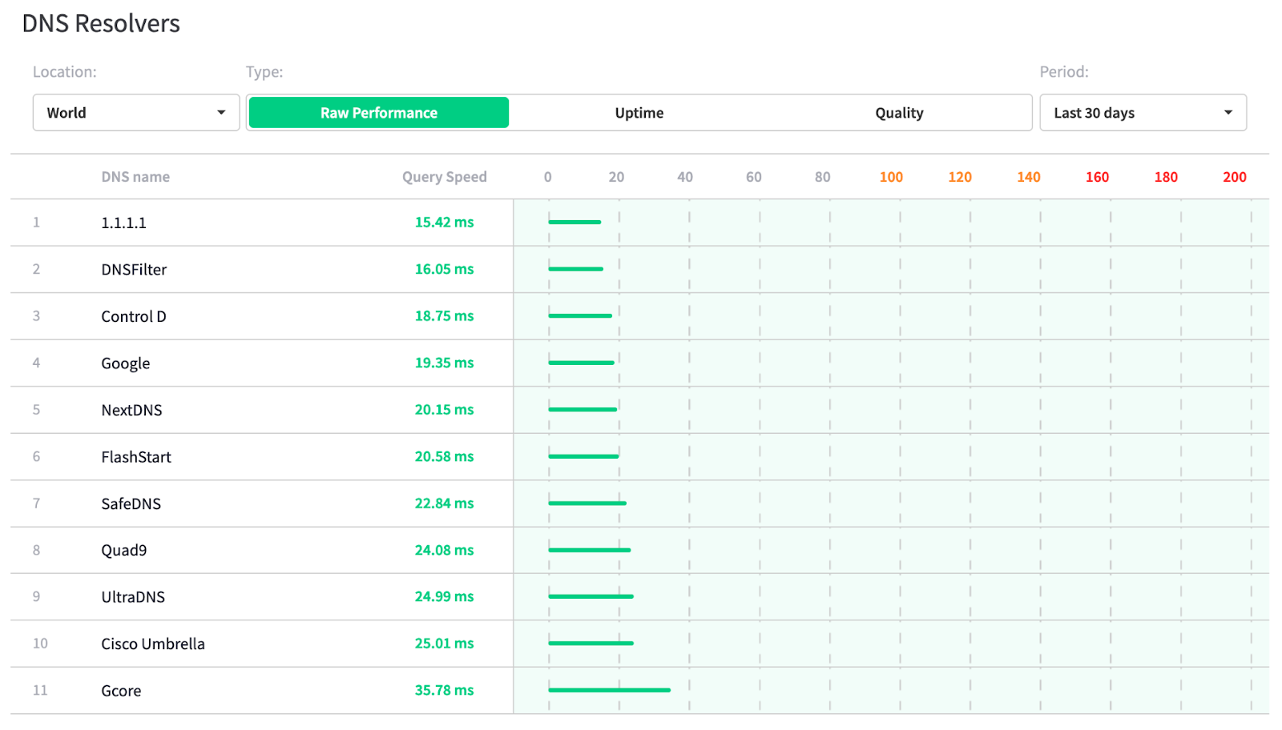
Task: Switch to the Quality tab
Action: pos(899,113)
